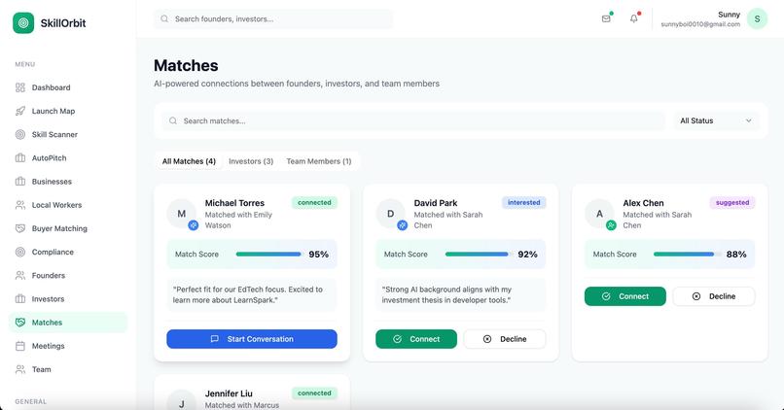
Task: Open the mail inbox icon
Action: tap(606, 19)
